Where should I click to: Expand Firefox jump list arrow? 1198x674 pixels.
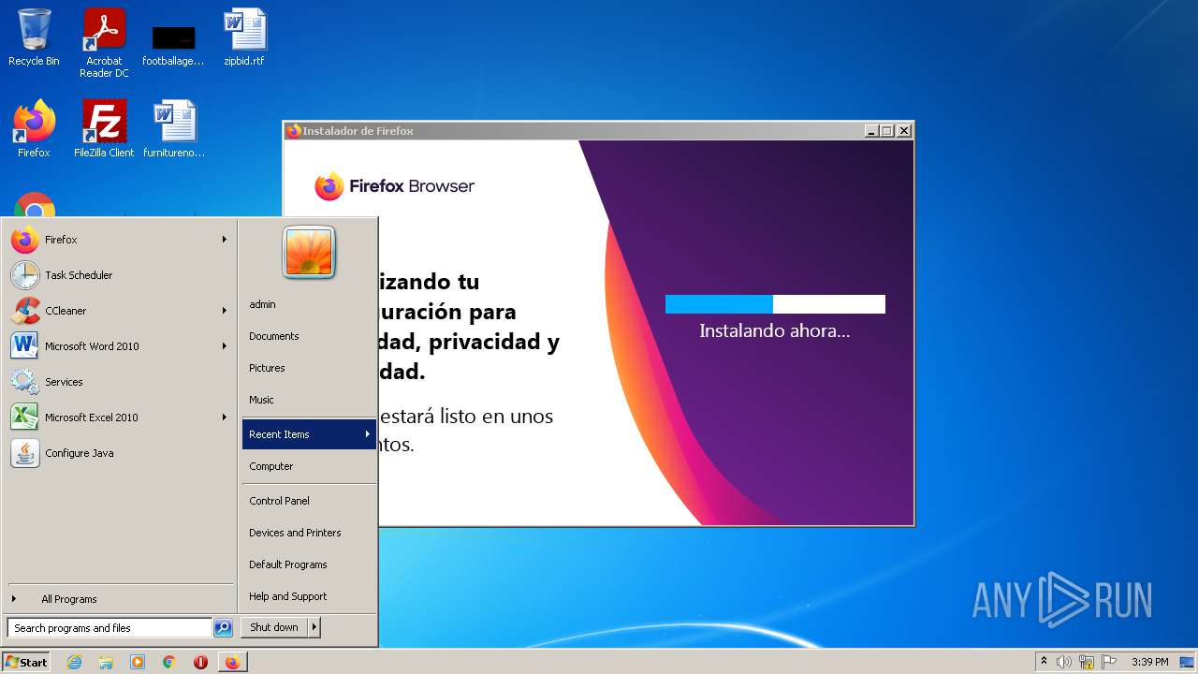225,240
